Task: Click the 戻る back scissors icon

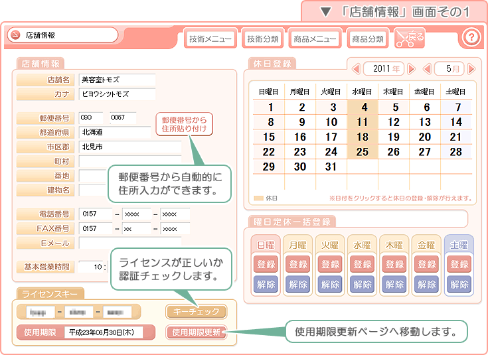Action: point(409,38)
